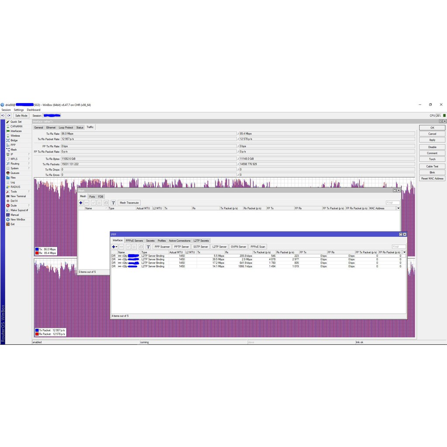The height and width of the screenshot is (447, 447).
Task: Open New Terminal from the sidebar
Action: coord(18,196)
